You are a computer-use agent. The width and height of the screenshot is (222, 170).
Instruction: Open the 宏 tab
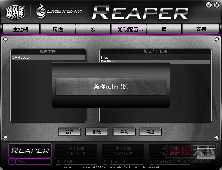(93, 29)
